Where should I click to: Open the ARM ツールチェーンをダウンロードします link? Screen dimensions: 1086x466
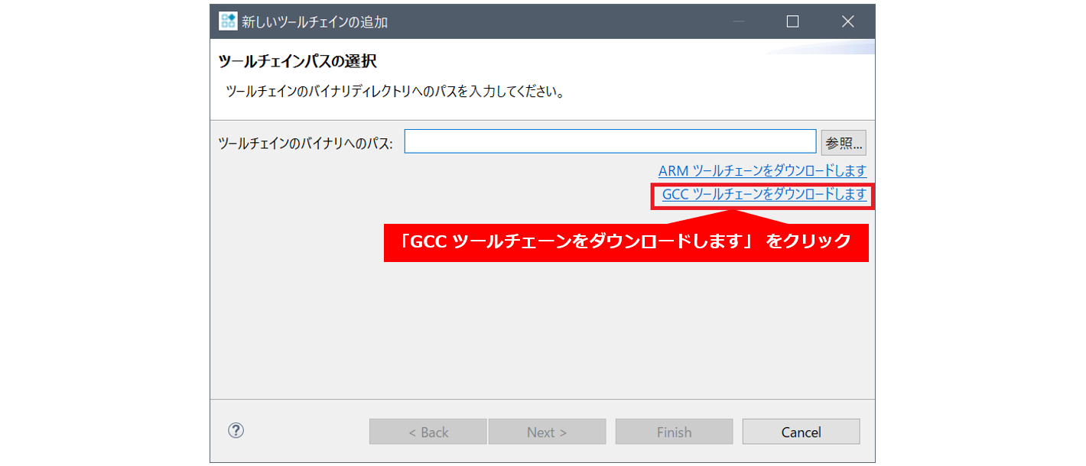(762, 170)
